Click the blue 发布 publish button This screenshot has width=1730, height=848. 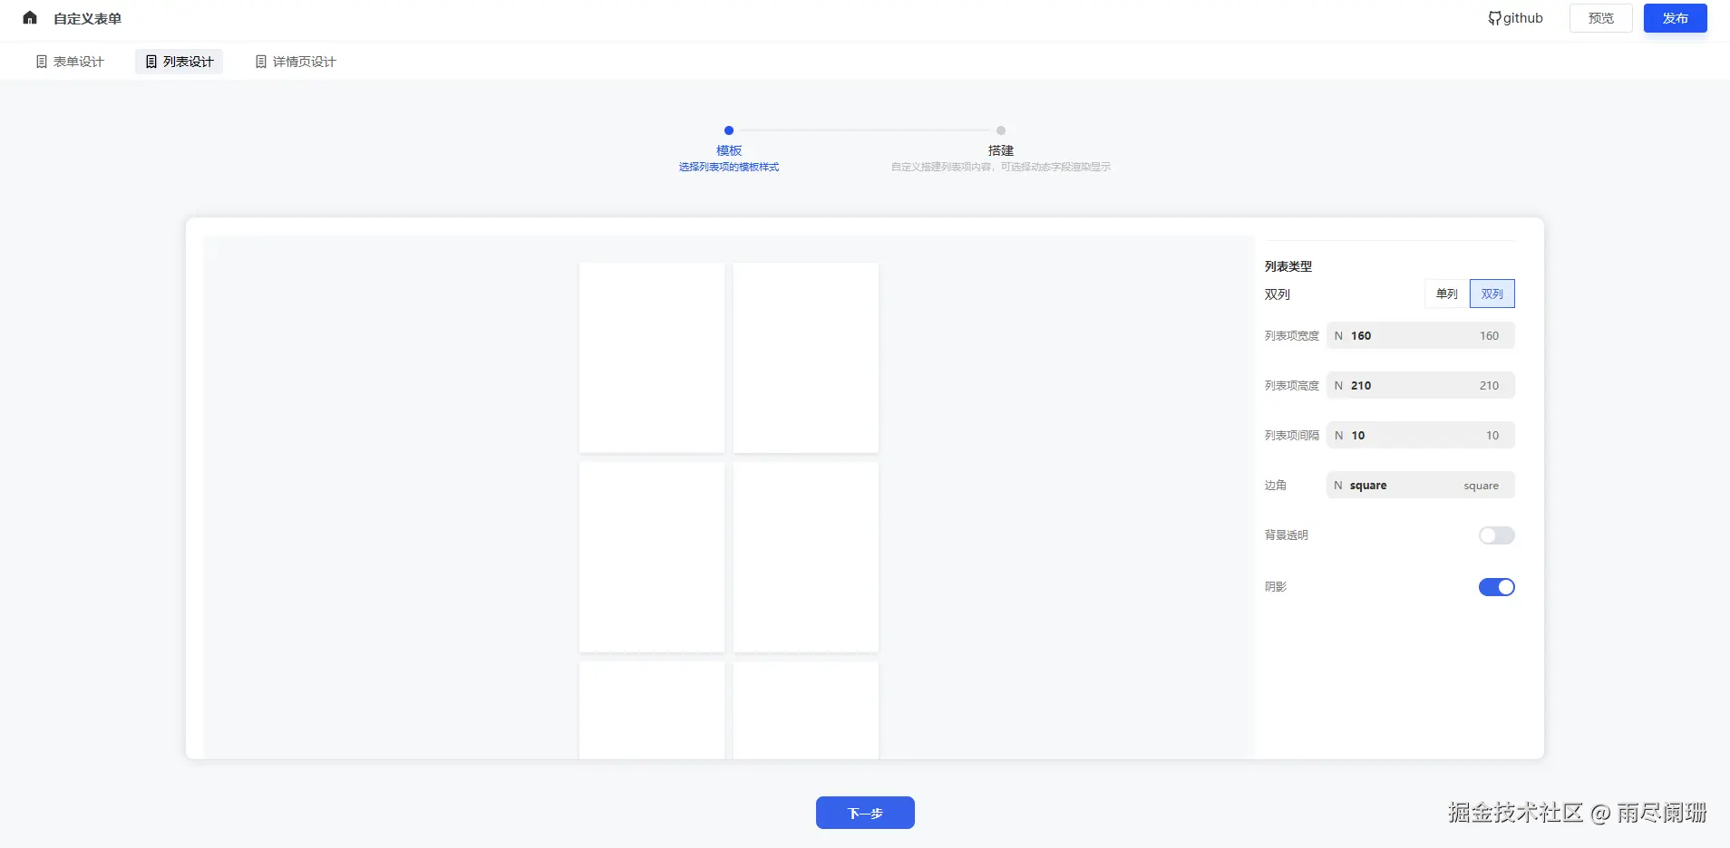click(x=1675, y=17)
